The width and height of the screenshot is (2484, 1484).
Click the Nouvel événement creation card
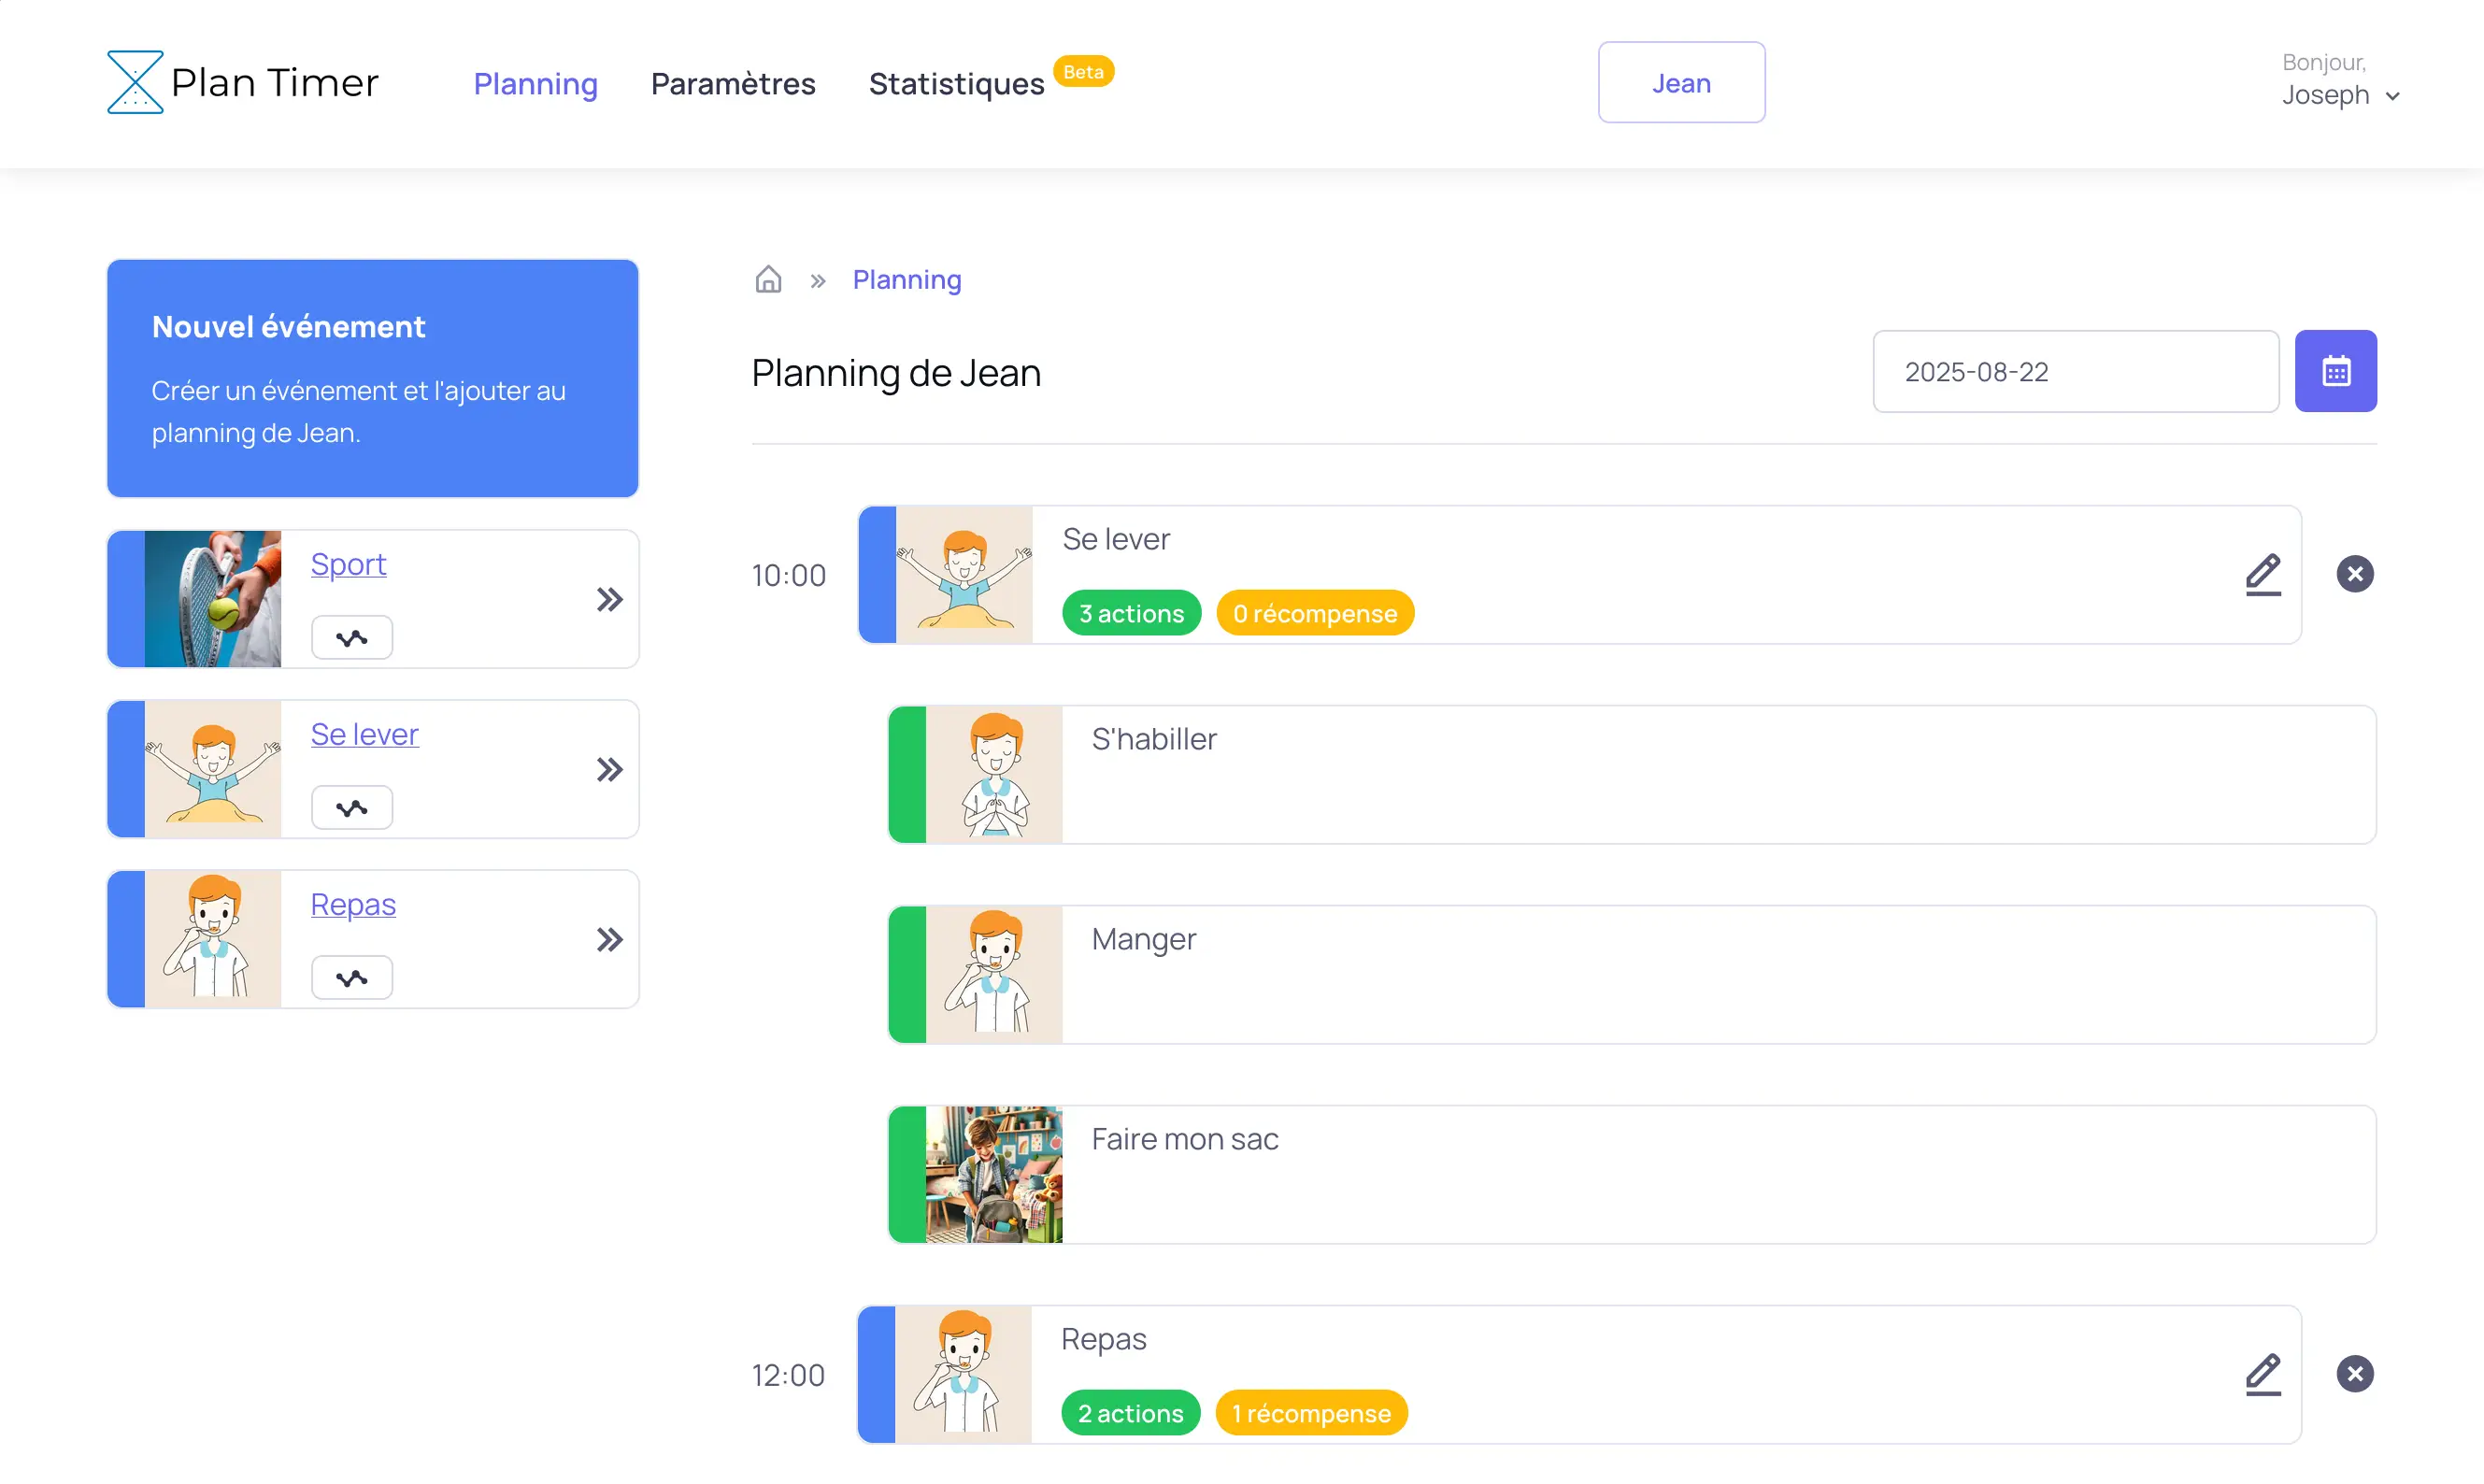(371, 378)
